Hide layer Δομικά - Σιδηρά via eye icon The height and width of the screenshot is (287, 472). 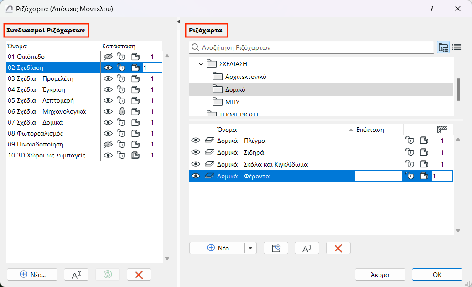point(196,152)
